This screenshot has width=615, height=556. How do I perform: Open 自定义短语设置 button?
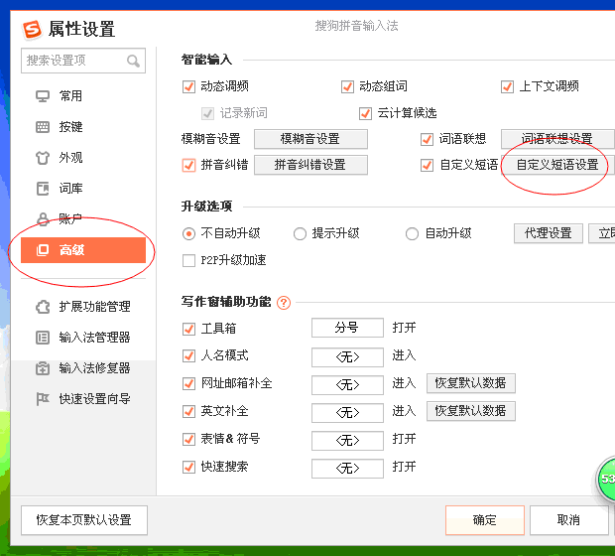point(557,165)
